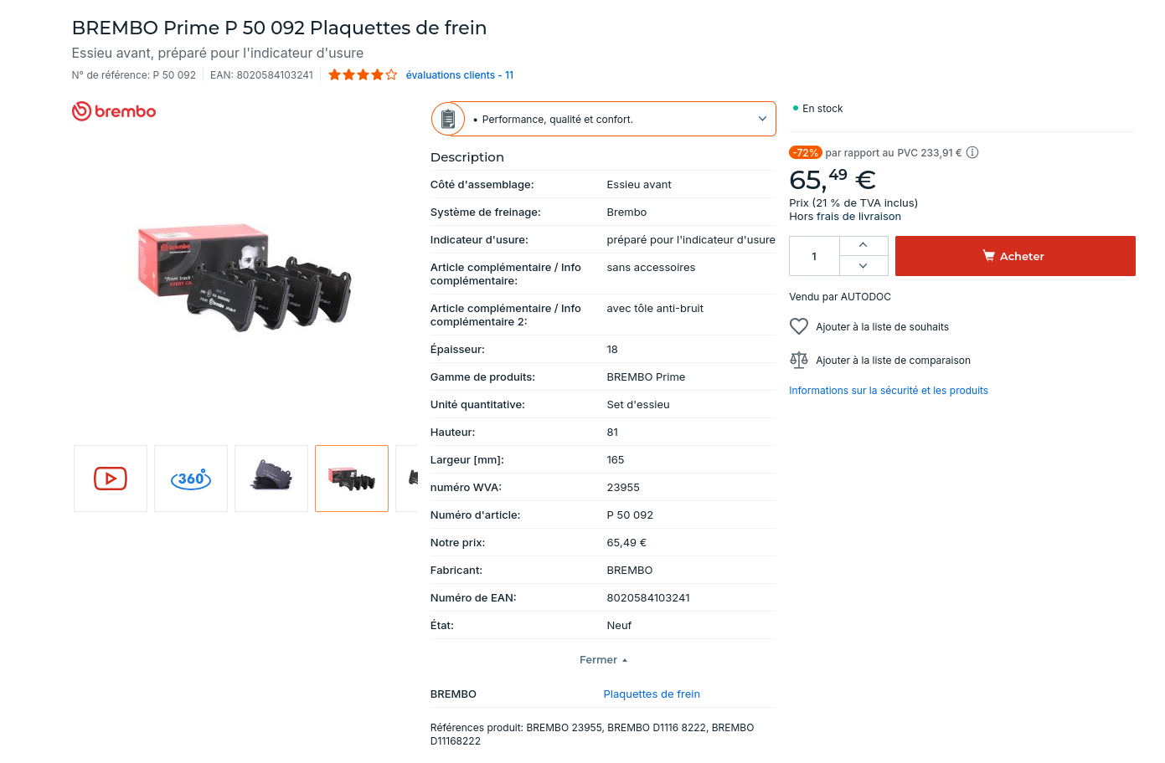Click the clipboard icon beside performance note
This screenshot has height=763, width=1165.
[448, 120]
